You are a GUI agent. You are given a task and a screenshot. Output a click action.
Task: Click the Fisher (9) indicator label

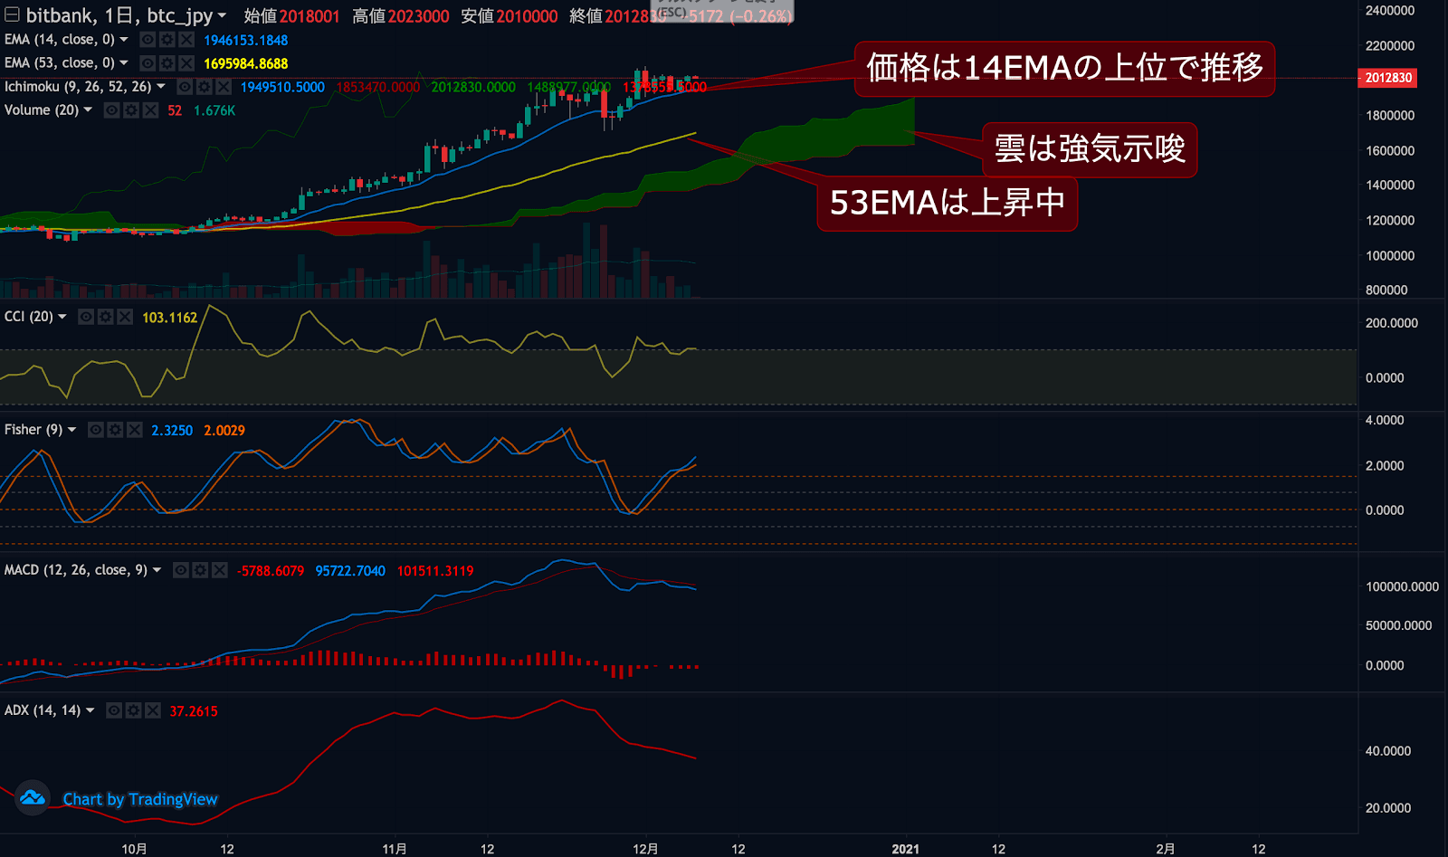(33, 430)
